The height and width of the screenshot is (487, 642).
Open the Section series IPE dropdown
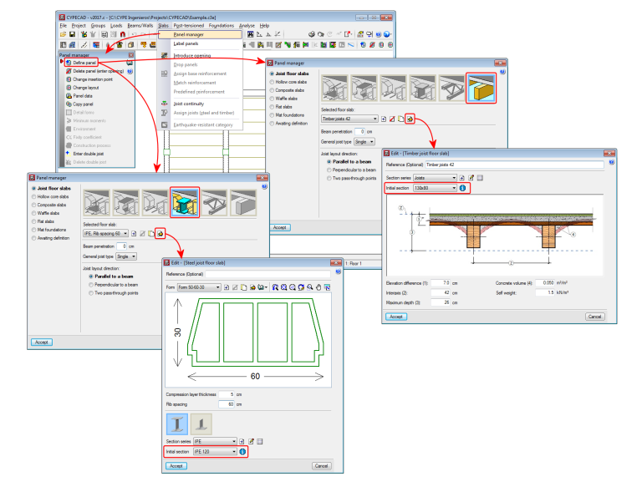(x=215, y=442)
